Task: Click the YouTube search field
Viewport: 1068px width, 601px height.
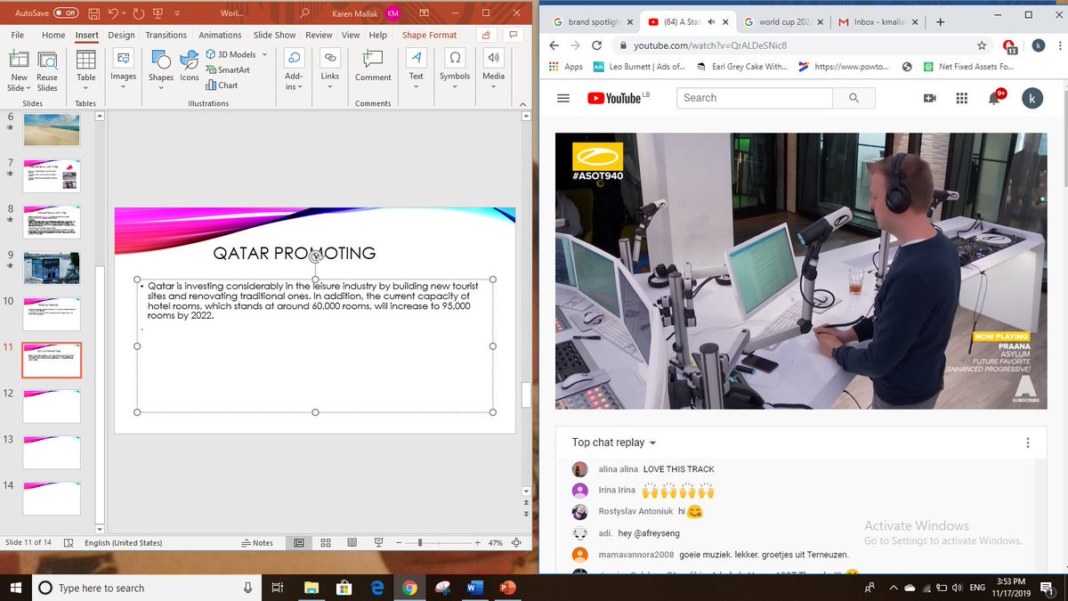Action: (755, 98)
